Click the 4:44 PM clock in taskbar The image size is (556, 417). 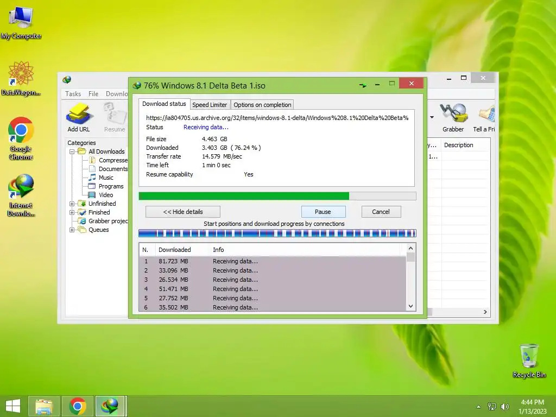click(532, 402)
